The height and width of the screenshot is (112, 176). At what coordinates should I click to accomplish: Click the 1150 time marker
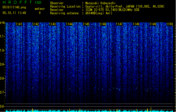tap(170, 24)
